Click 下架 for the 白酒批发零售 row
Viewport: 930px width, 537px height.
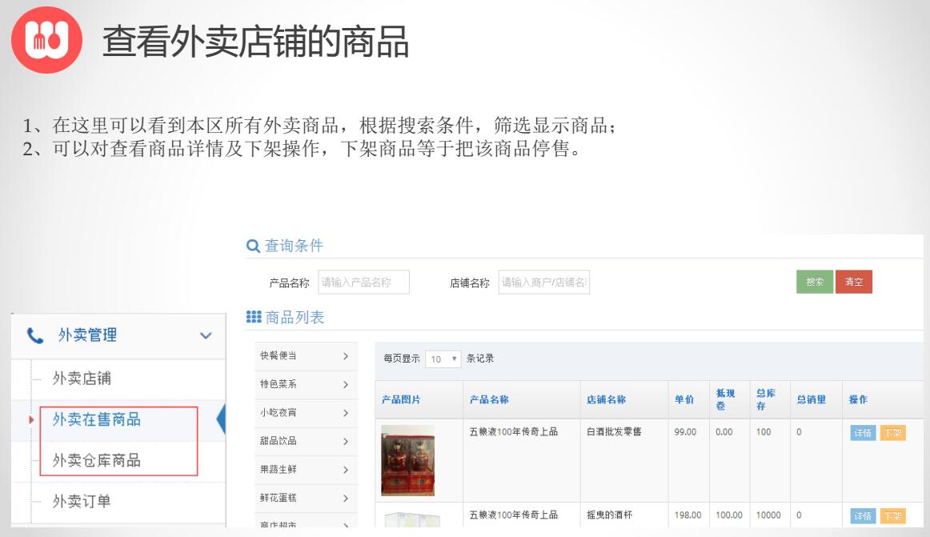click(892, 433)
